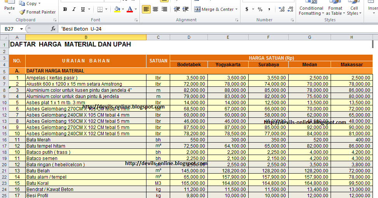
Task: Select the Bata Merah cell
Action: click(86, 140)
